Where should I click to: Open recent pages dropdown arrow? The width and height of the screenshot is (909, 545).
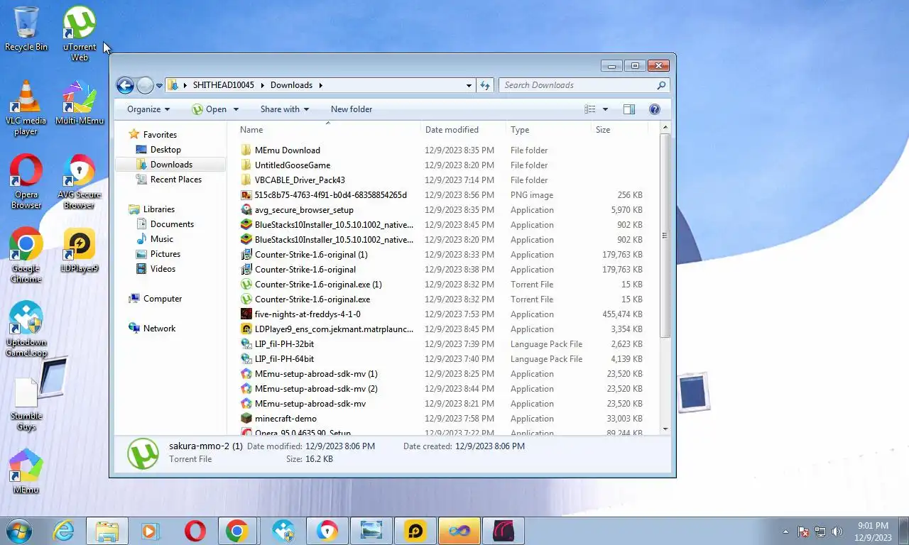(159, 86)
